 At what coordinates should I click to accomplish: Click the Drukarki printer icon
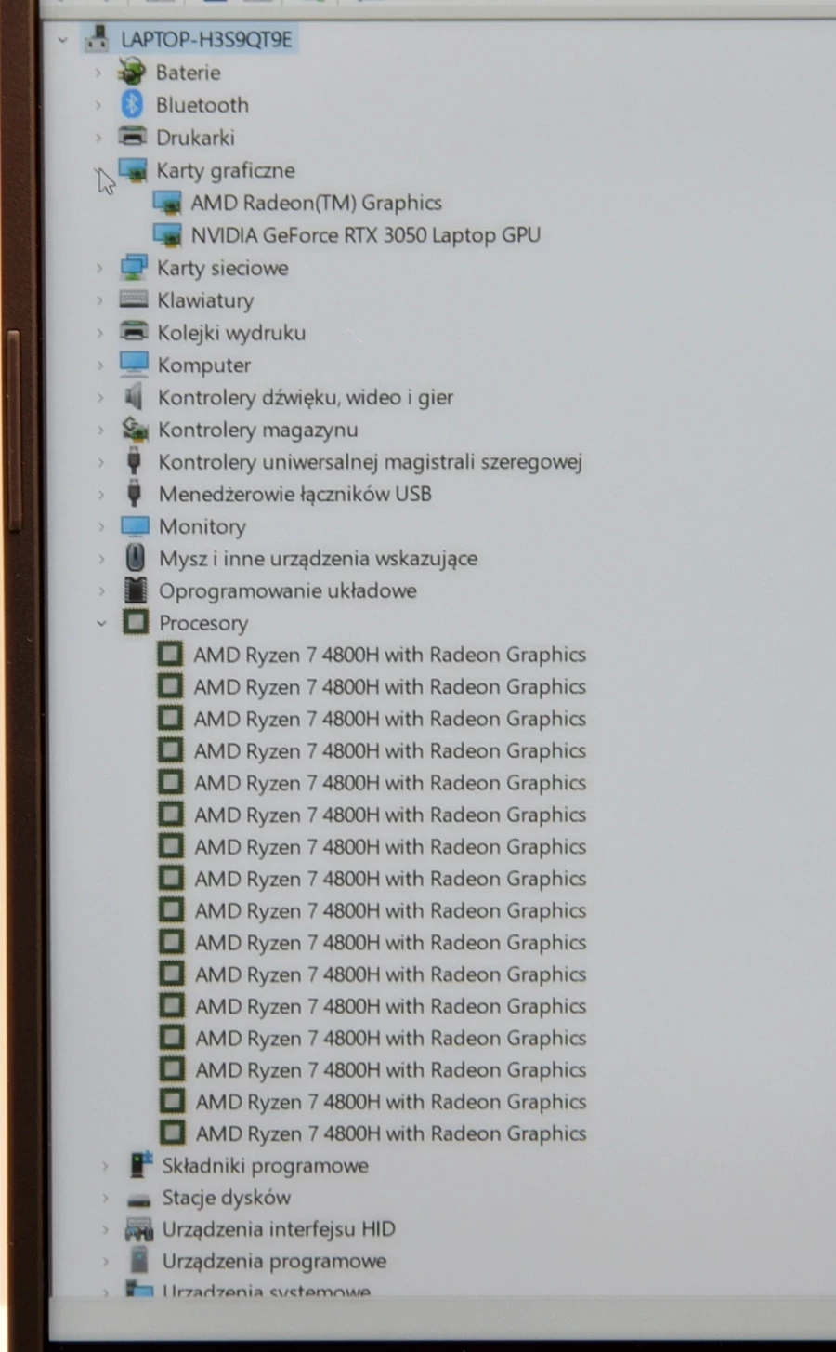click(133, 138)
